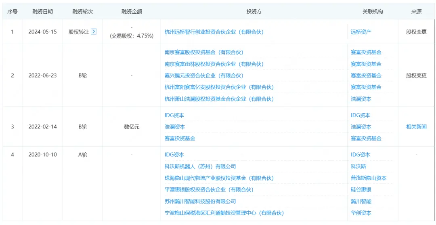Viewport: 436px width, 225px height.
Task: Open investor 平潭惠银股权投资合伙企业
Action: pos(209,190)
